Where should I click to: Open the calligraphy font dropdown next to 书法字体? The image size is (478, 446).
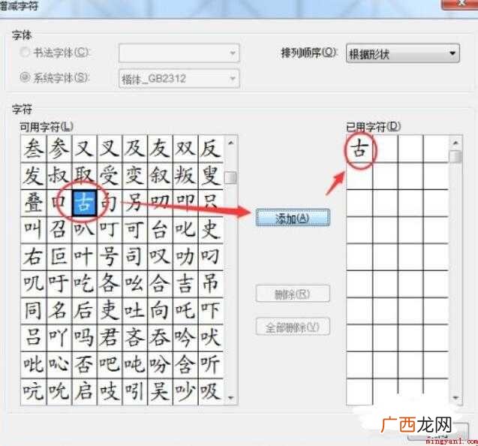click(x=179, y=53)
